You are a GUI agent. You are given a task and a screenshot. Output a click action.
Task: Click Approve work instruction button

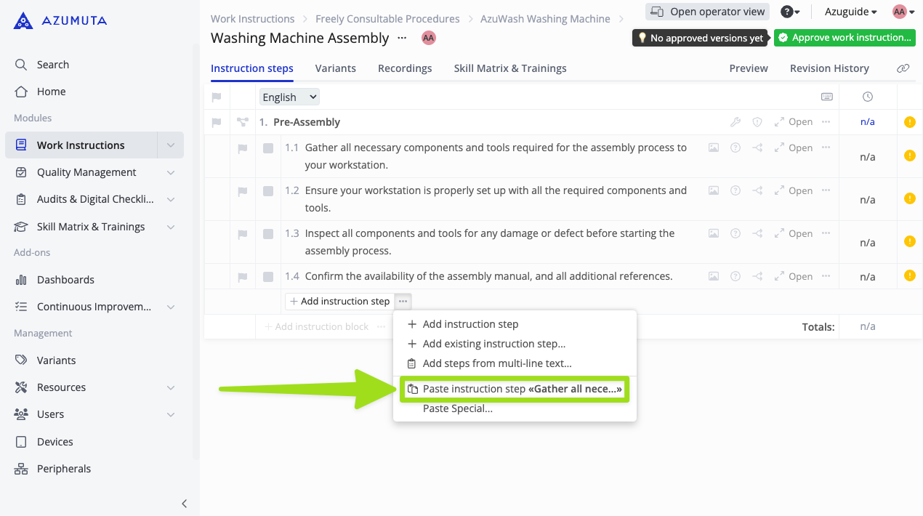(x=844, y=38)
